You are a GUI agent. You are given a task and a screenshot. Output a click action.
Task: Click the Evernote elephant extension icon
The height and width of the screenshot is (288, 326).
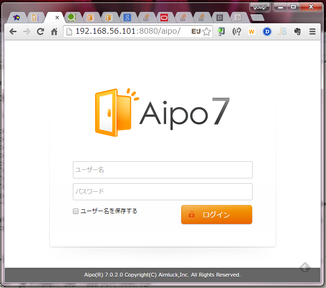297,31
